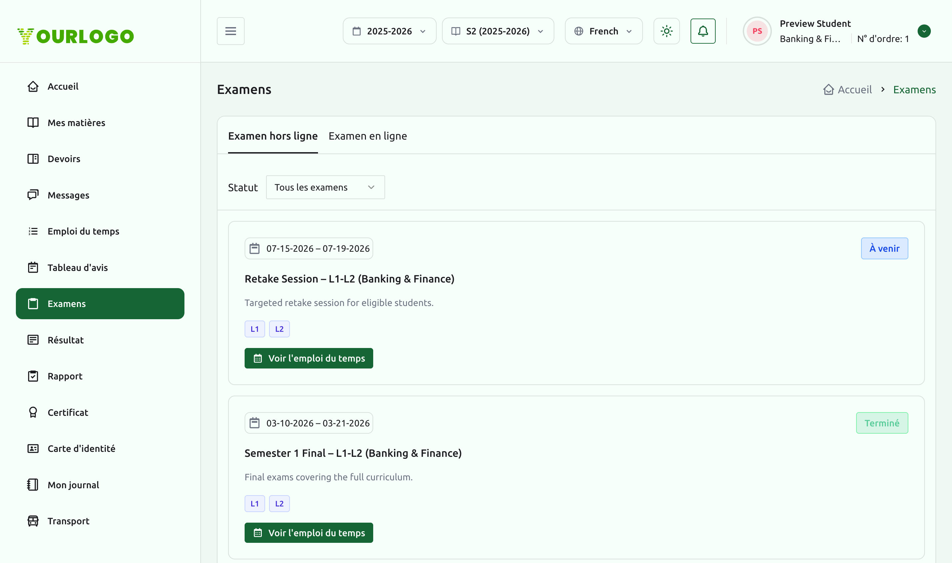Select the Messages chat icon
Viewport: 952px width, 563px height.
(33, 195)
